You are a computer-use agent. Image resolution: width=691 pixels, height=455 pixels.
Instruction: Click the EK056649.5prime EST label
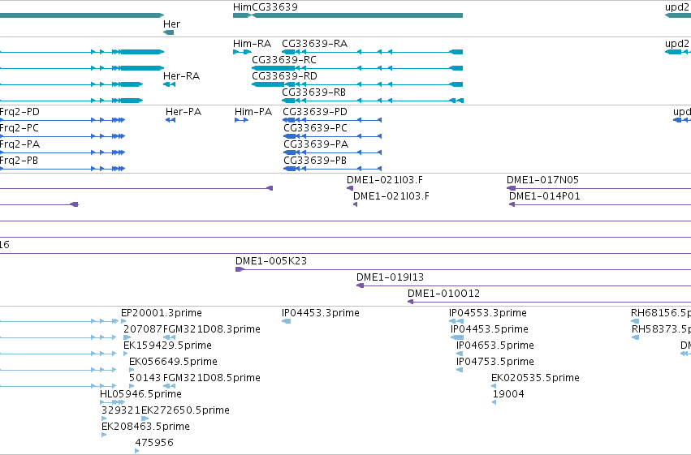(173, 362)
